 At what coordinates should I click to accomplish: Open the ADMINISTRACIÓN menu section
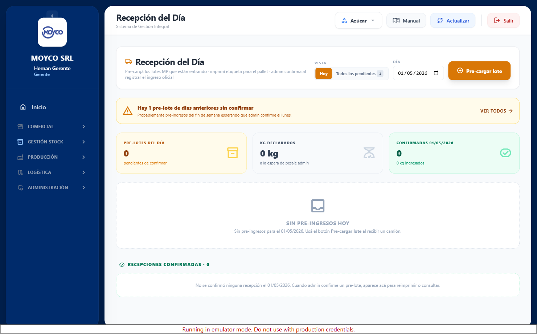point(52,188)
